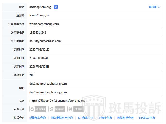Screen dimensions: 166x124
Task: Click the 官网认证 paw badge
Action: coord(57,109)
